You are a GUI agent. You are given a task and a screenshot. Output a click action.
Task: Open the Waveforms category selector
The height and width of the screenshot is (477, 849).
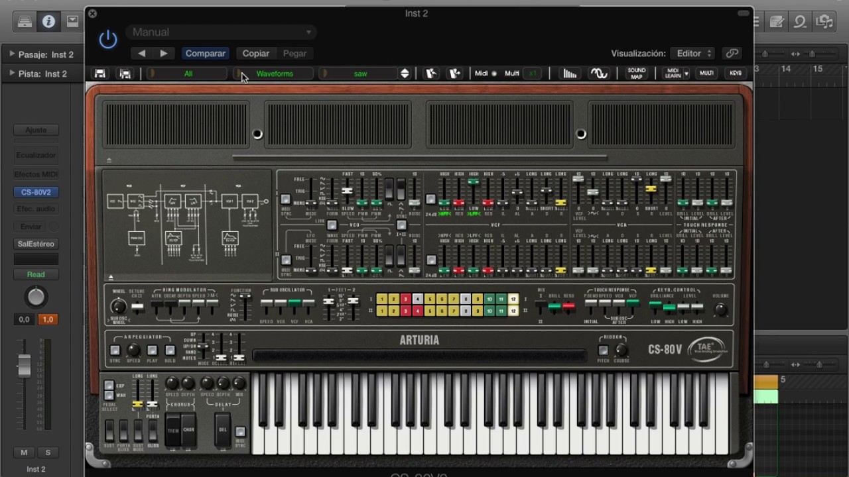[x=274, y=74]
